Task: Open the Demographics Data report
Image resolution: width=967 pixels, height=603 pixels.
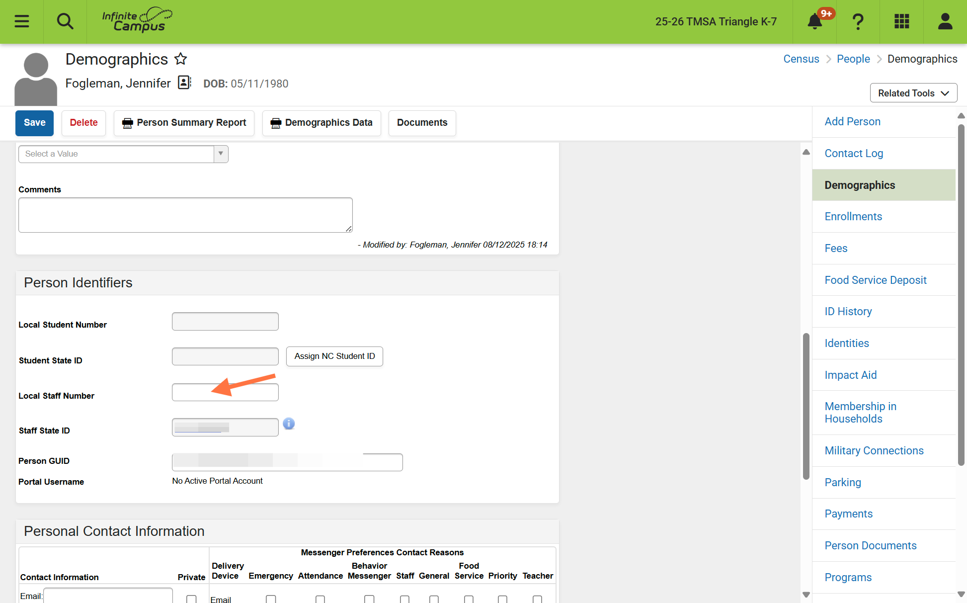Action: click(322, 123)
